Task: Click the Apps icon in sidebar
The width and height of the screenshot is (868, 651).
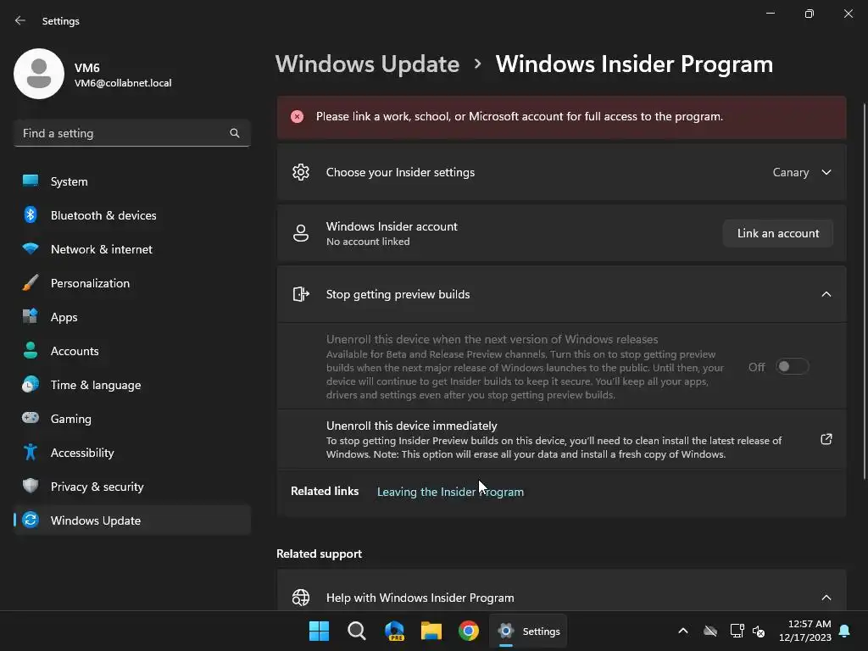Action: 31,317
